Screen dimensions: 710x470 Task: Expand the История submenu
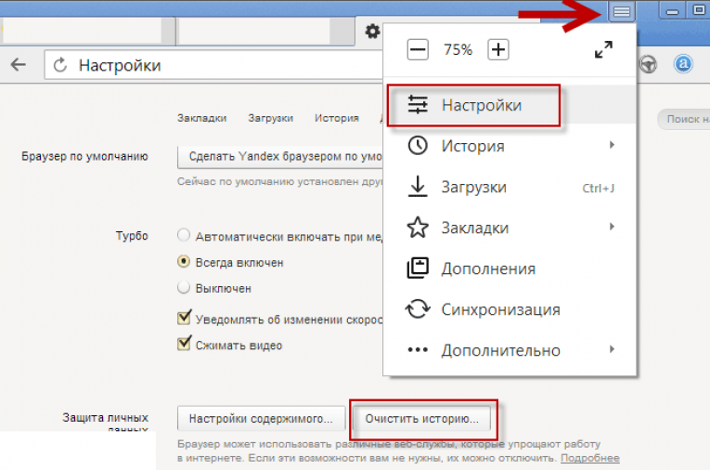pos(612,146)
